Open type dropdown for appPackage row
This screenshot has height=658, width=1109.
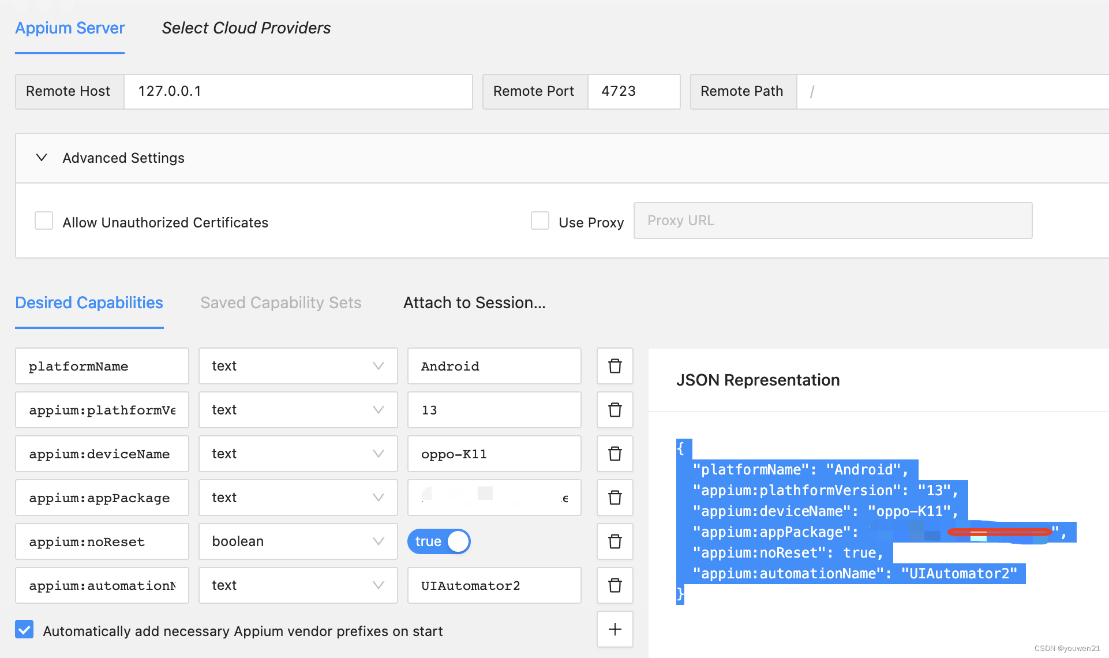(298, 498)
